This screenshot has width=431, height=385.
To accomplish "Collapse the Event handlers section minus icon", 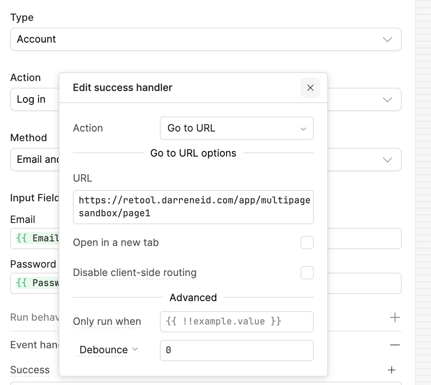I will tap(395, 345).
